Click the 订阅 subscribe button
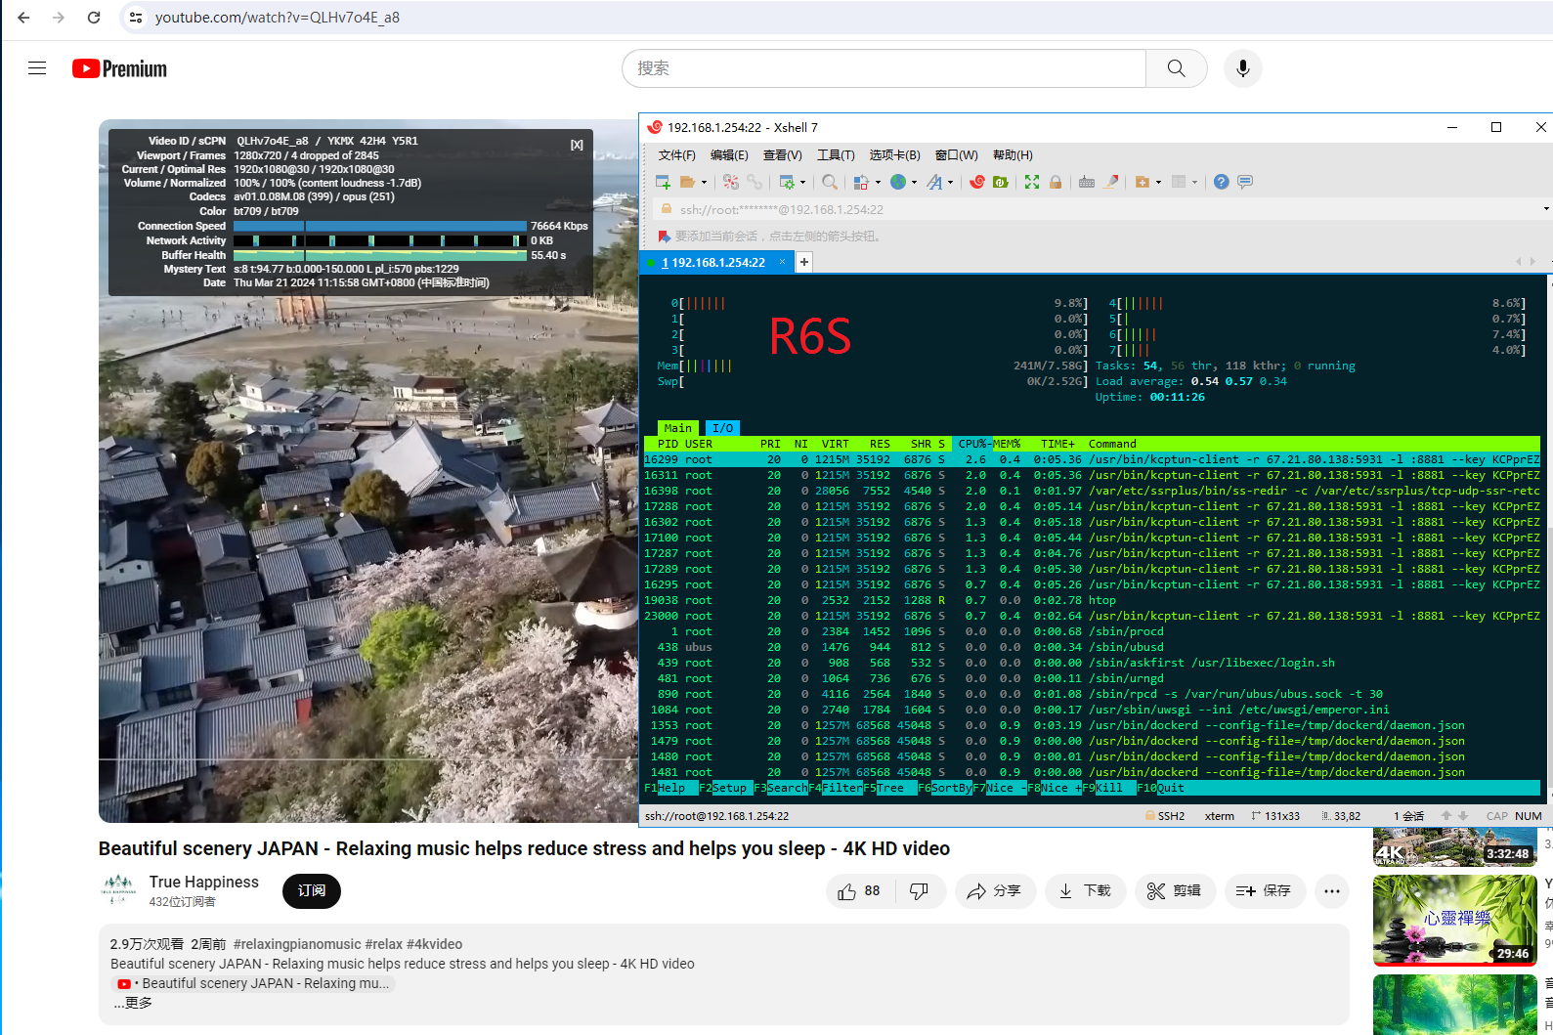The image size is (1553, 1035). click(312, 891)
